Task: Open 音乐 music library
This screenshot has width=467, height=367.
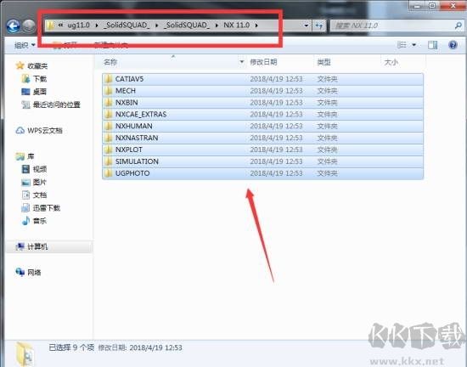Action: (x=35, y=221)
